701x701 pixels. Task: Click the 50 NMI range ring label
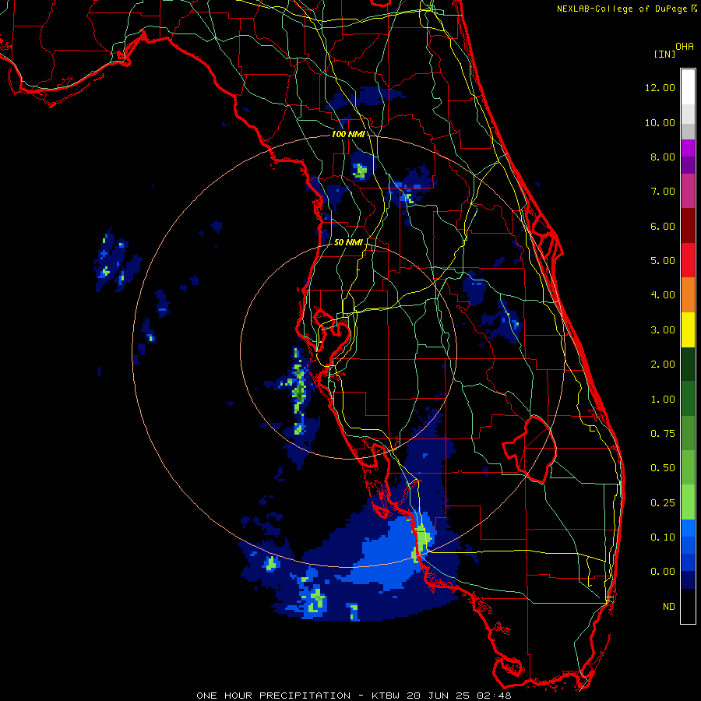(348, 242)
